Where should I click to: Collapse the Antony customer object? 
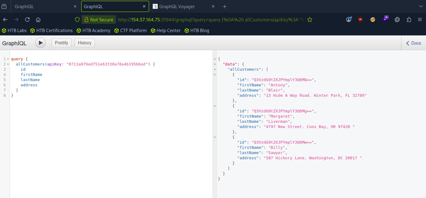(215, 75)
